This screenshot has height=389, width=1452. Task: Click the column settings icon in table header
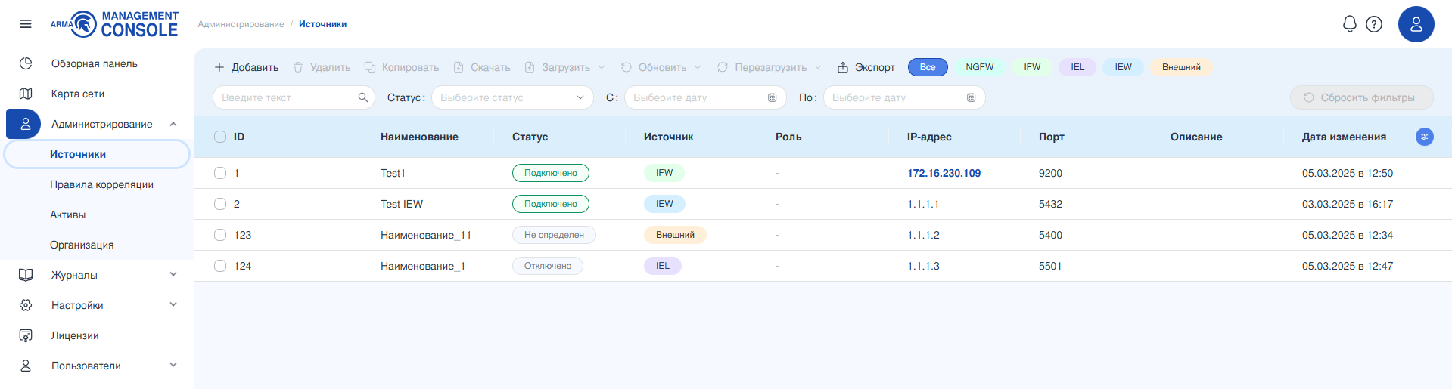1424,137
